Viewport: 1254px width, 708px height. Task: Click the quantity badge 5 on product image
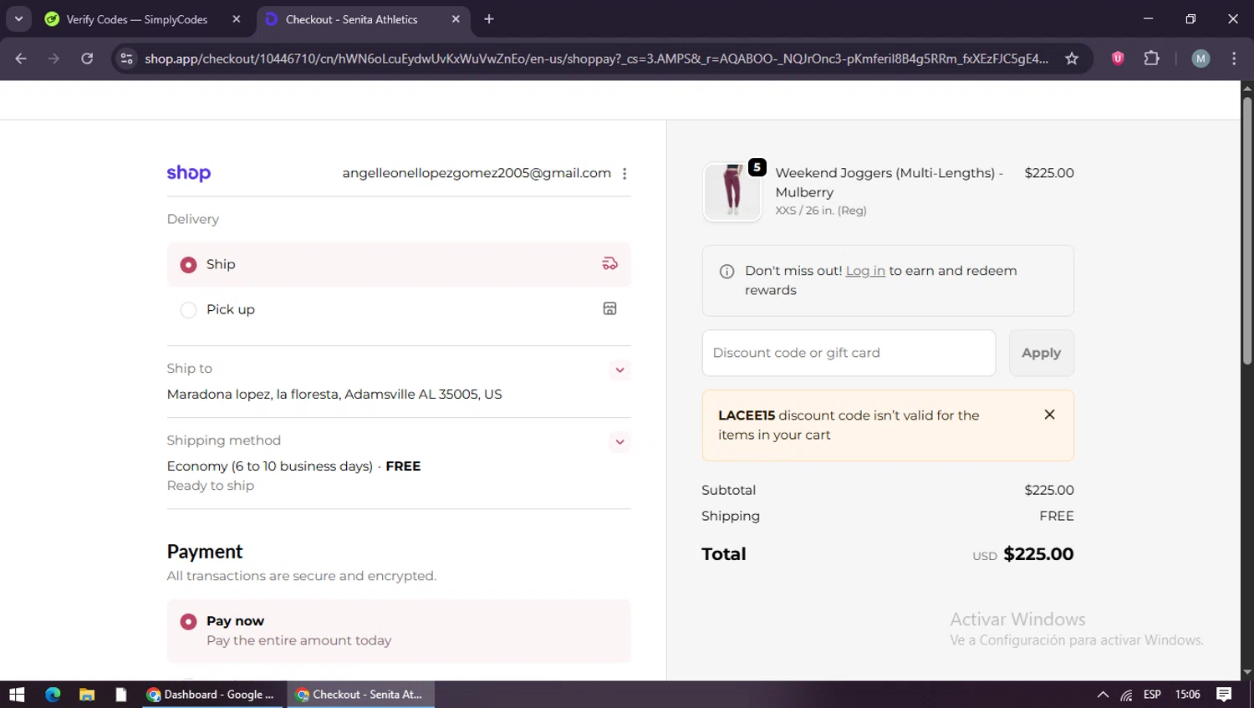[x=757, y=167]
